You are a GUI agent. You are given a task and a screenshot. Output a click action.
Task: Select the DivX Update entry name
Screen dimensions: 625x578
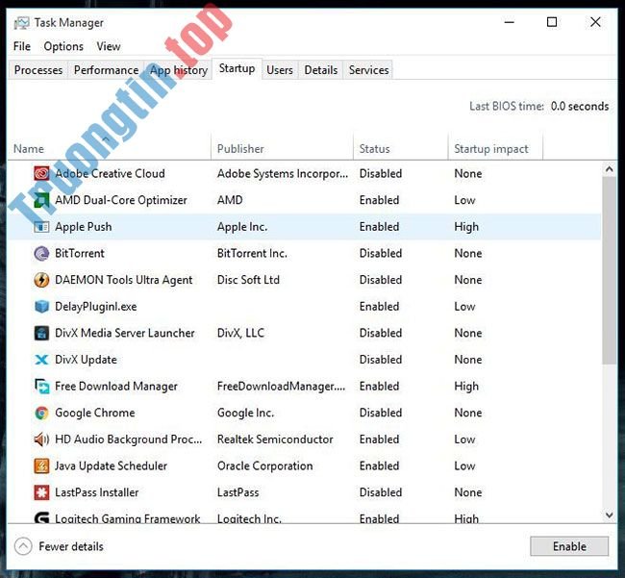coord(87,360)
